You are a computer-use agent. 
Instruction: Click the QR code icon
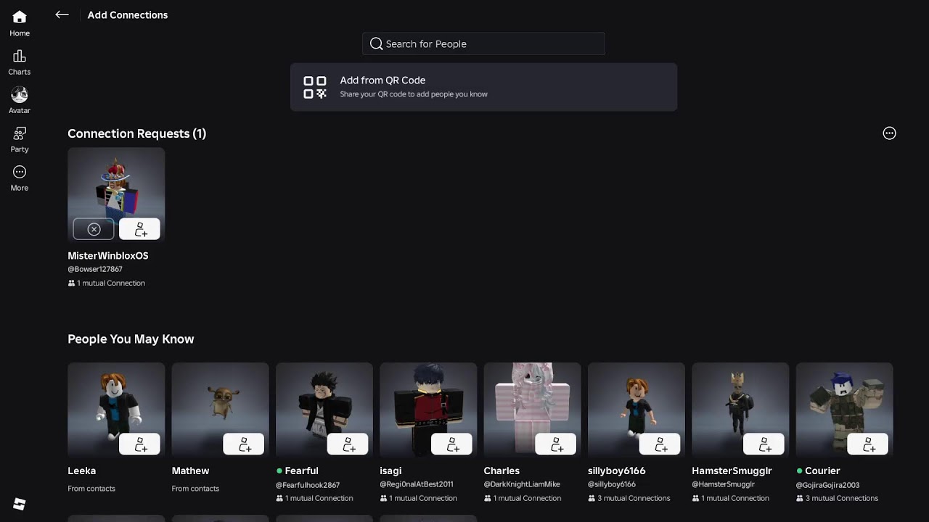point(315,87)
